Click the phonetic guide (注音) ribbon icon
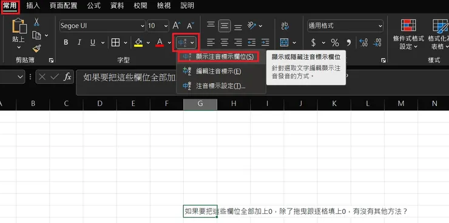Screen dimensions: 449x223 point(182,42)
